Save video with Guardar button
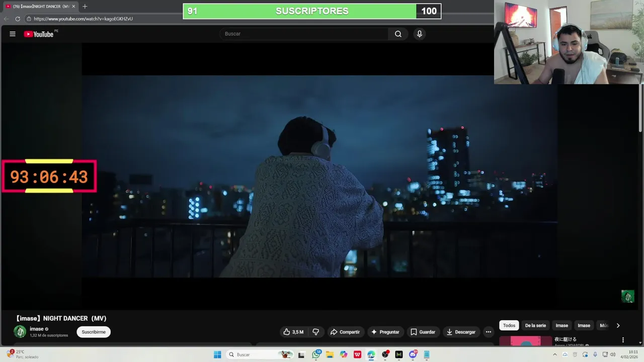This screenshot has height=362, width=644. tap(423, 332)
